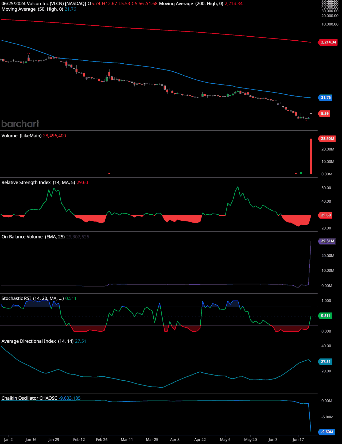This screenshot has height=444, width=342.
Task: Click the Chaikin reading -9,603,185
Action: [70, 398]
